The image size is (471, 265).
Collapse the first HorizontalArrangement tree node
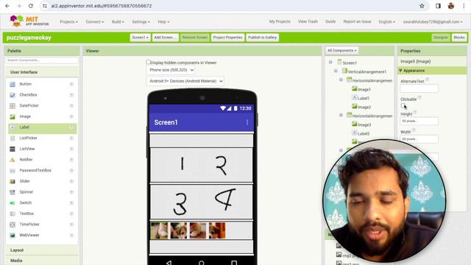coord(341,80)
